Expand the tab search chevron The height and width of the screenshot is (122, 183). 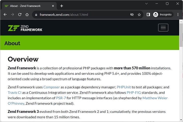pos(147,4)
